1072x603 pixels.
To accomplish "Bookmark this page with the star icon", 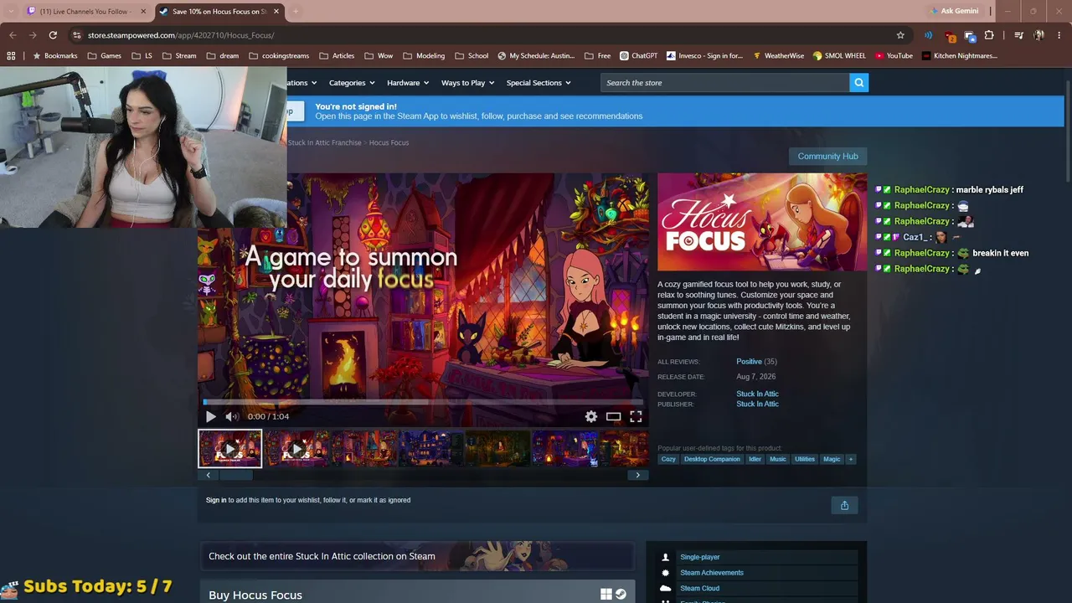I will [900, 35].
